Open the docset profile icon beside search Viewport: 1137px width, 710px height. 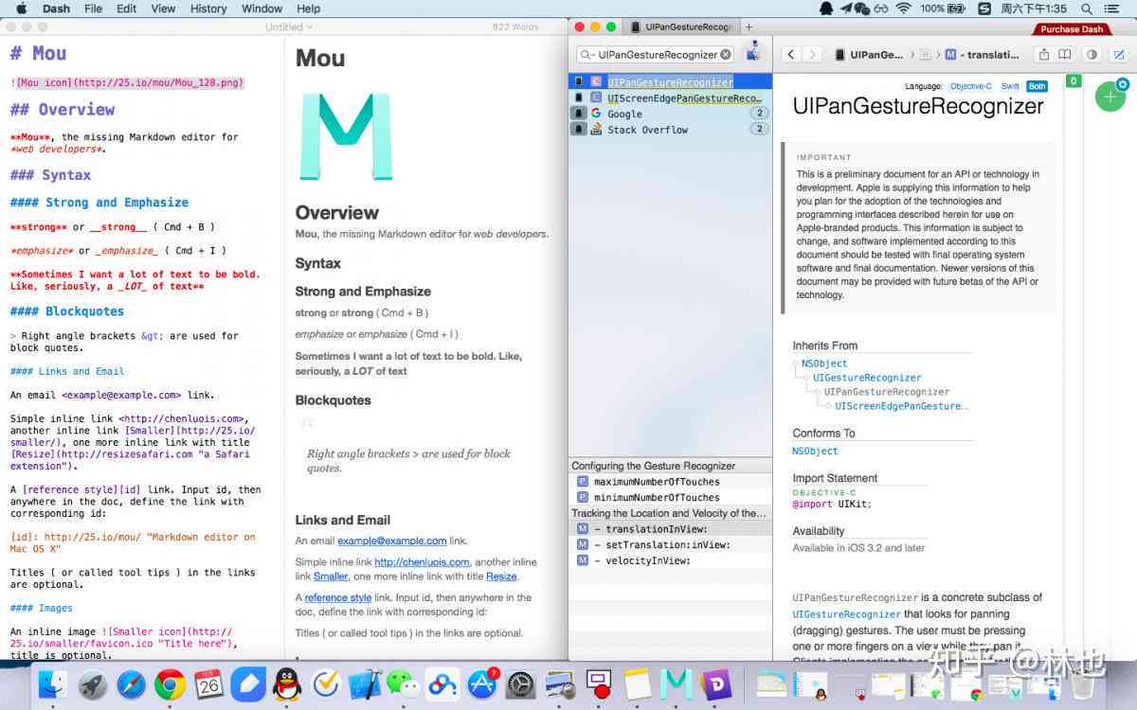(x=753, y=54)
